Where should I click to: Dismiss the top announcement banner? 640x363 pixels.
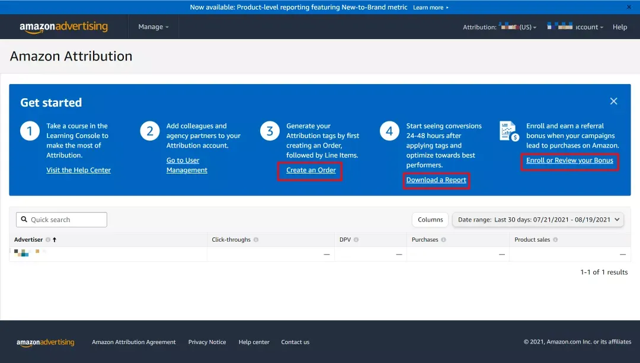[x=629, y=7]
